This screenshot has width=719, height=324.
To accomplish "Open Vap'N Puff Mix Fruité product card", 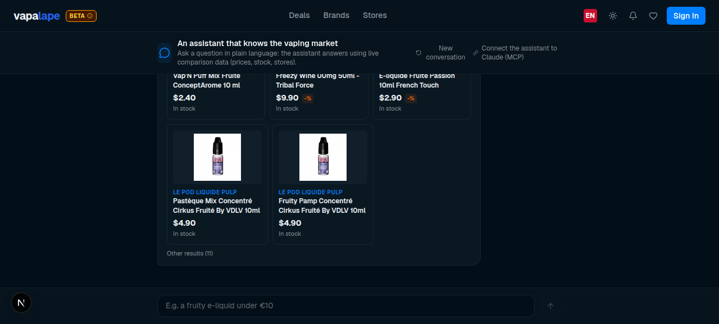I will click(216, 96).
